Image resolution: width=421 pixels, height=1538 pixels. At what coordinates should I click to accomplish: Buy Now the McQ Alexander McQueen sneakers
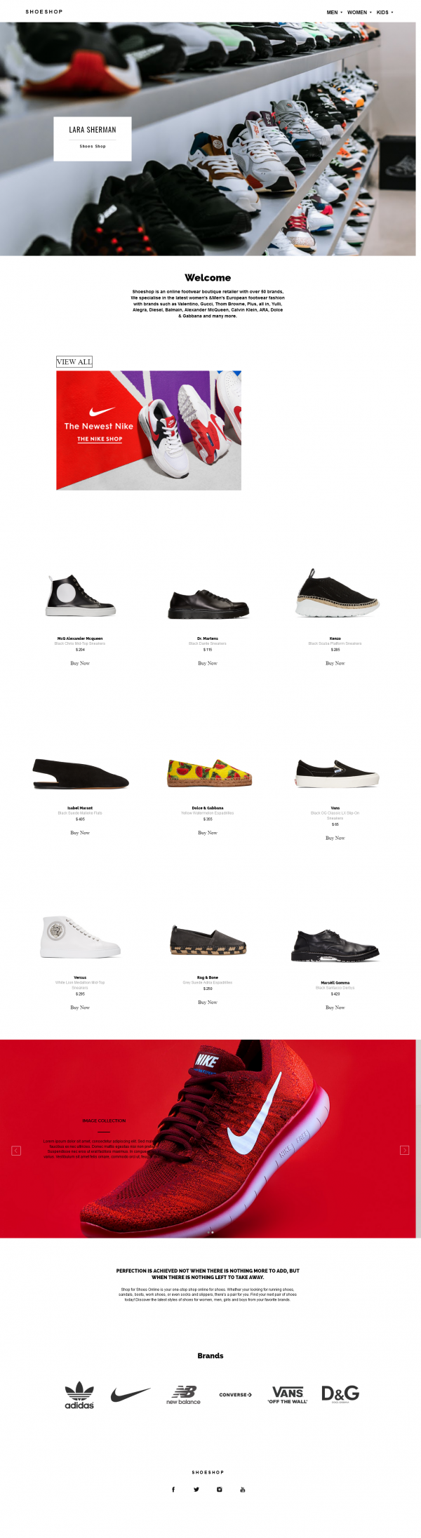coord(80,663)
